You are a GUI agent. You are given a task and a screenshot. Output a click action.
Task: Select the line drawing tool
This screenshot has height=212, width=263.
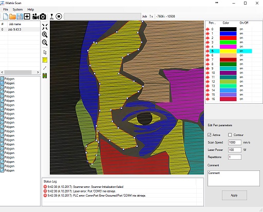(45, 68)
